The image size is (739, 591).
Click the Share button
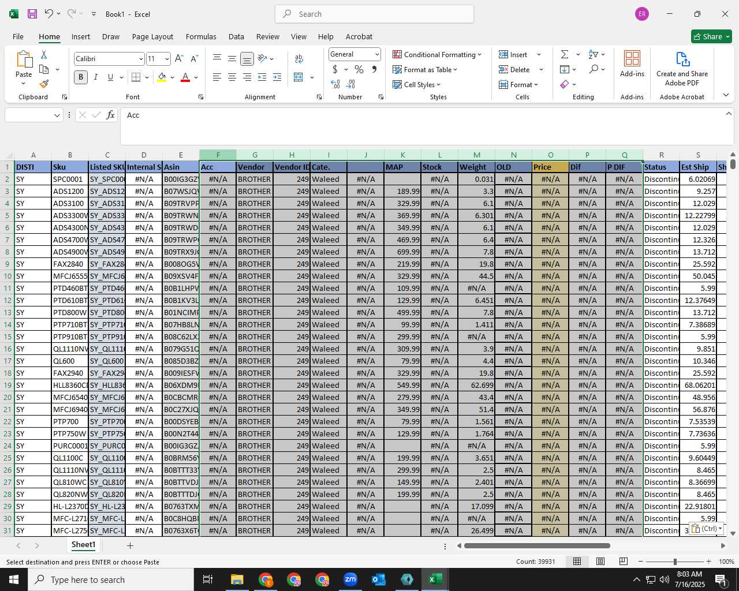(x=711, y=36)
